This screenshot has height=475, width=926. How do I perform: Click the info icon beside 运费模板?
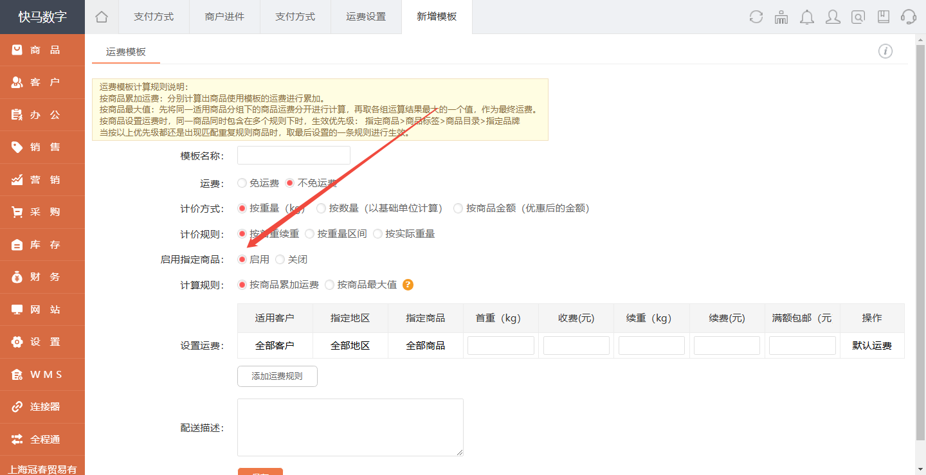pos(885,51)
